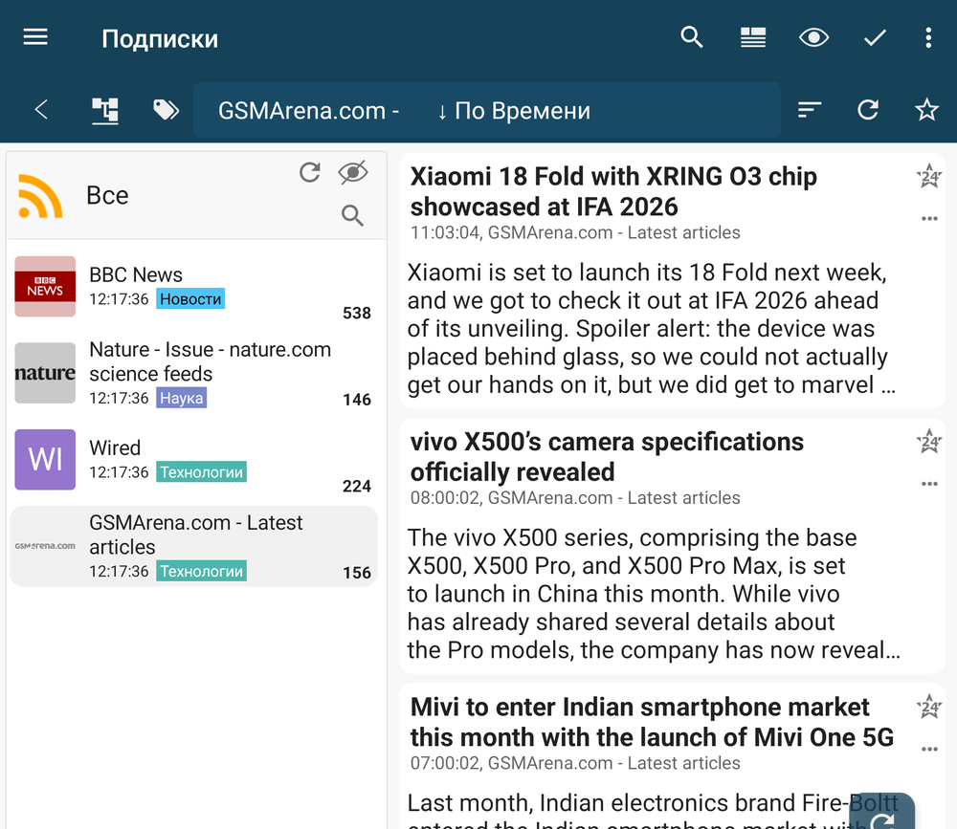Click the nature logo thumbnail
The image size is (957, 829).
click(45, 373)
